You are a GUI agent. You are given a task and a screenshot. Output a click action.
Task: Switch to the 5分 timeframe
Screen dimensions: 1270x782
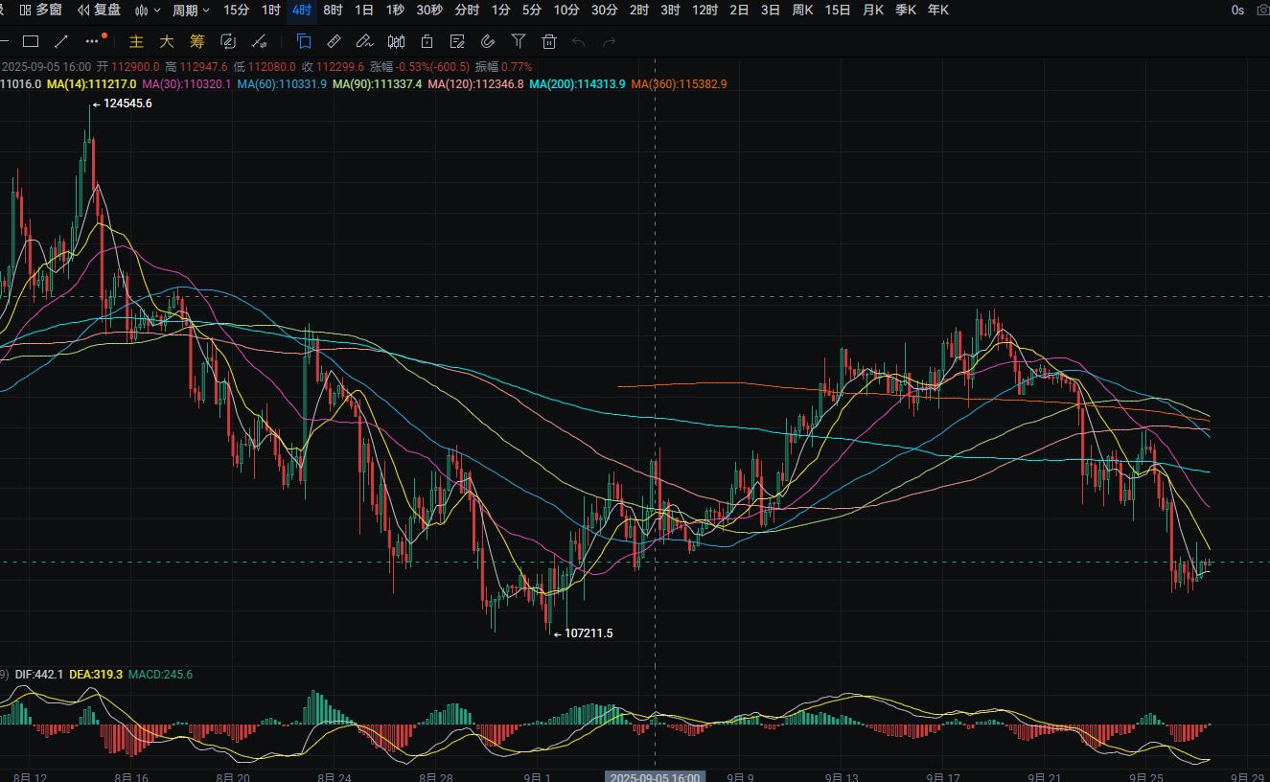coord(531,11)
